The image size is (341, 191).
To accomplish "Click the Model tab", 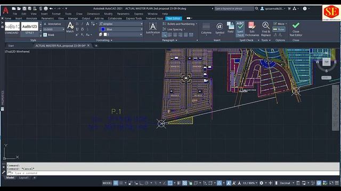I will pyautogui.click(x=10, y=178).
